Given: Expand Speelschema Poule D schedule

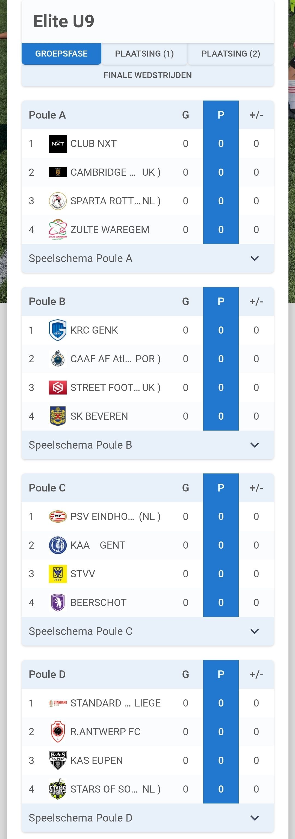Looking at the screenshot, I should click(x=254, y=818).
